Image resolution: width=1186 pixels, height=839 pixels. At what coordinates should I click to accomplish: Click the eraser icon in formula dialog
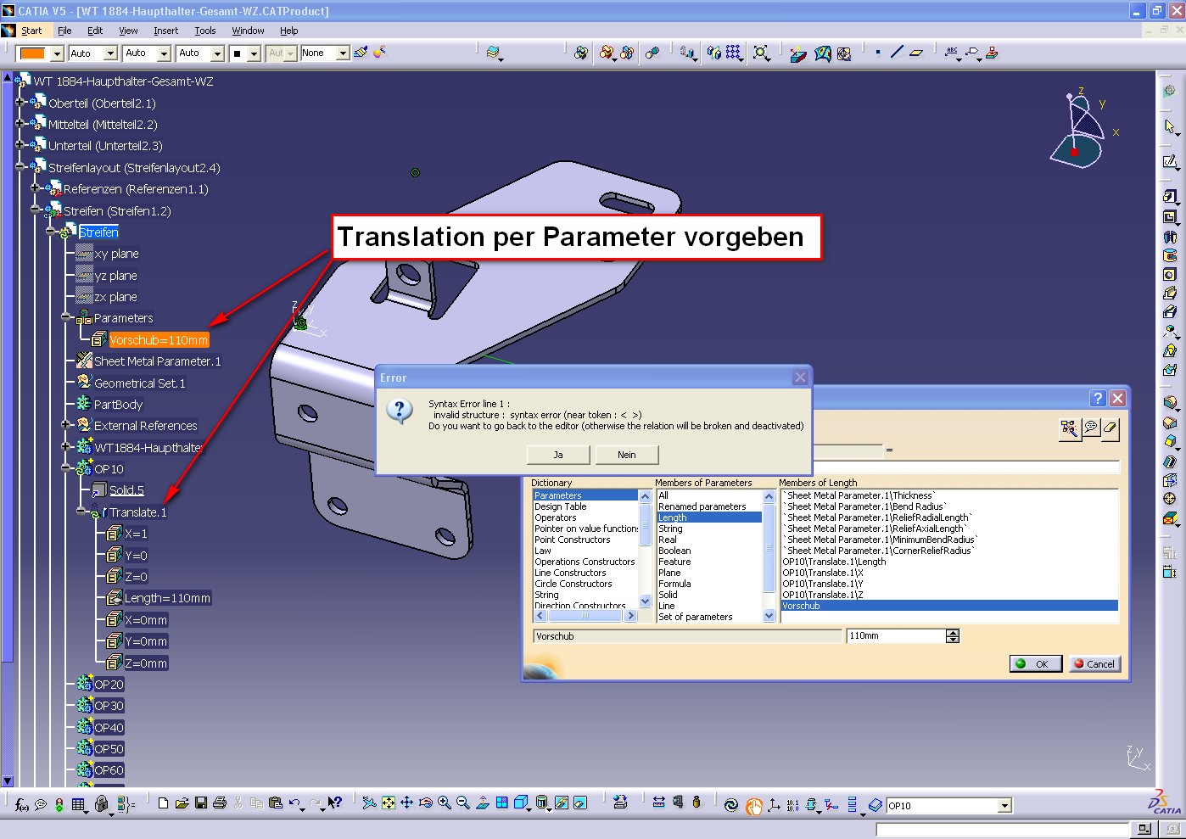tap(1110, 428)
